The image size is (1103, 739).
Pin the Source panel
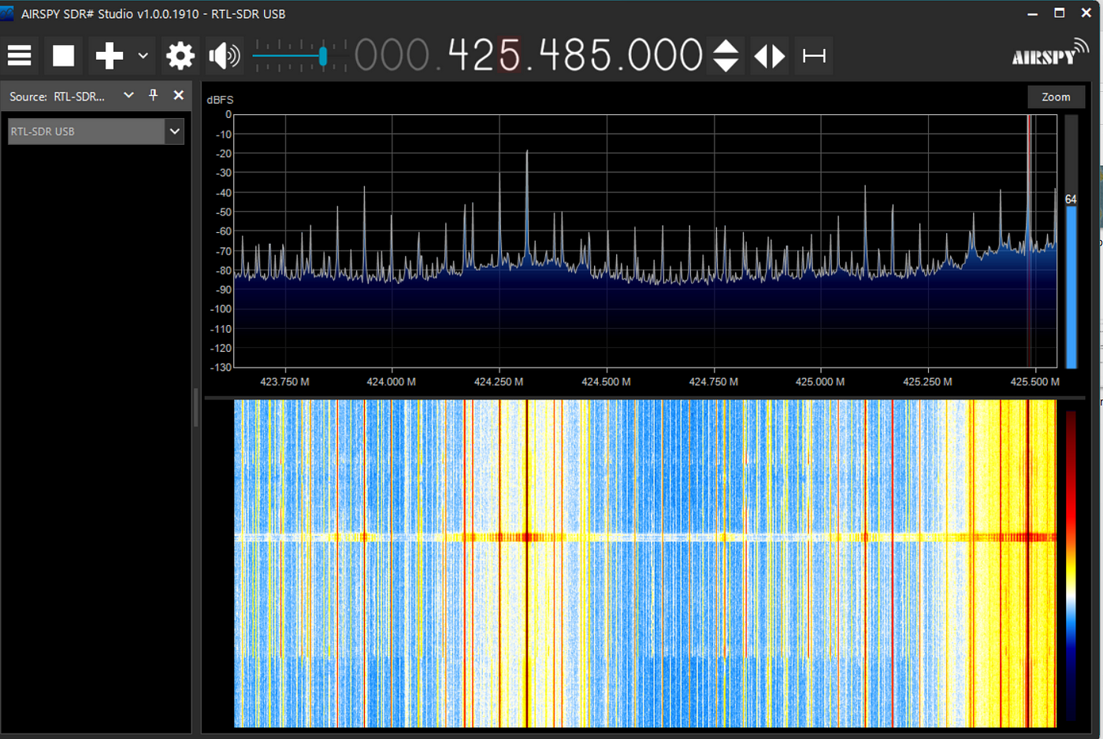click(154, 95)
